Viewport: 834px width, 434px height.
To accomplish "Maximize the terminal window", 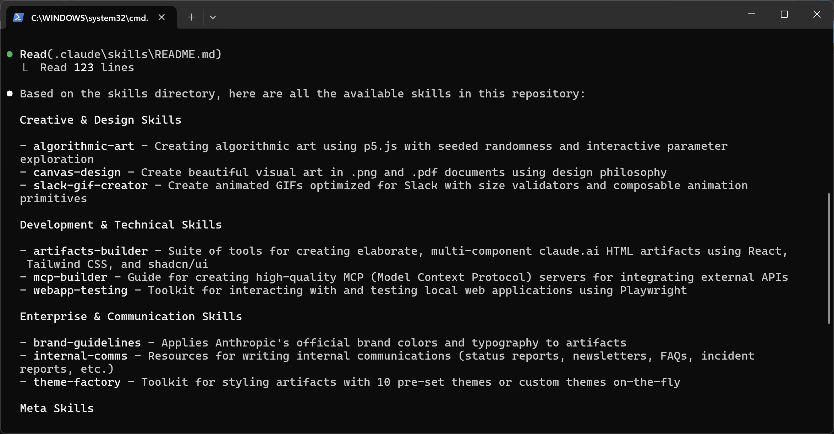I will (784, 15).
